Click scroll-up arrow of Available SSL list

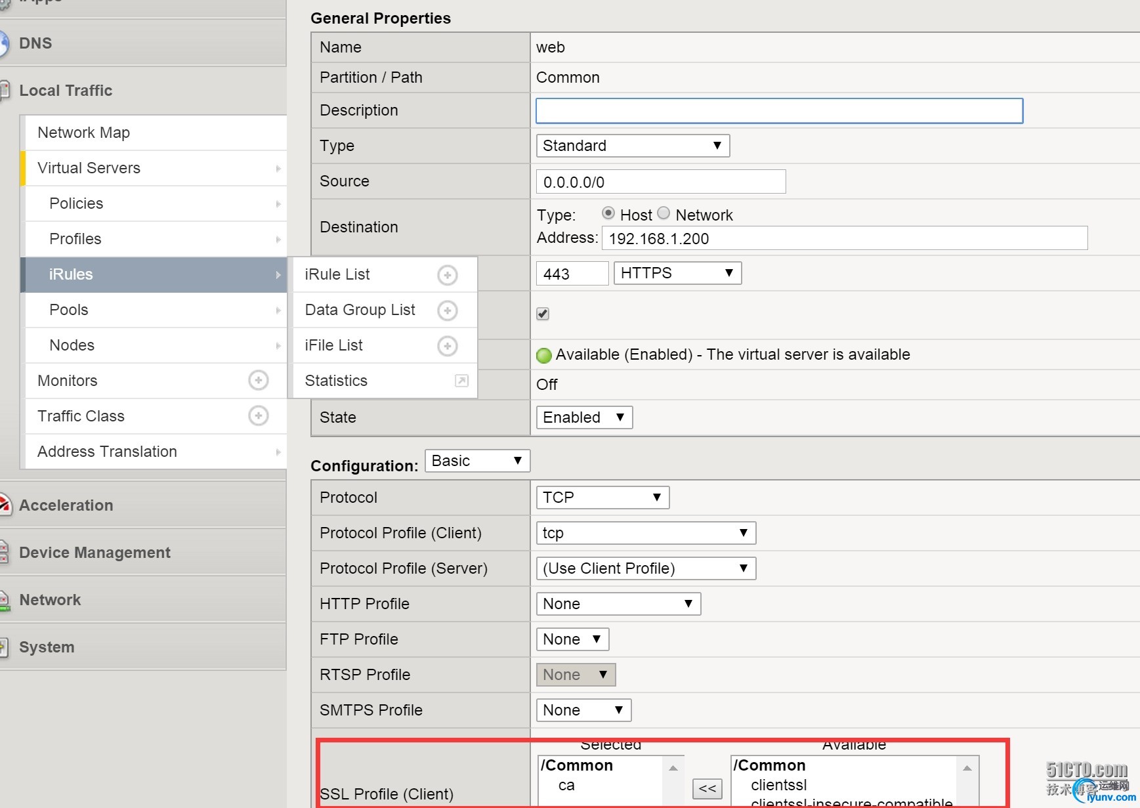click(967, 767)
